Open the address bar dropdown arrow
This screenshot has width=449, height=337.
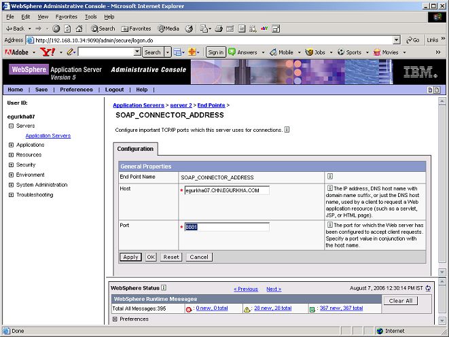coord(397,40)
